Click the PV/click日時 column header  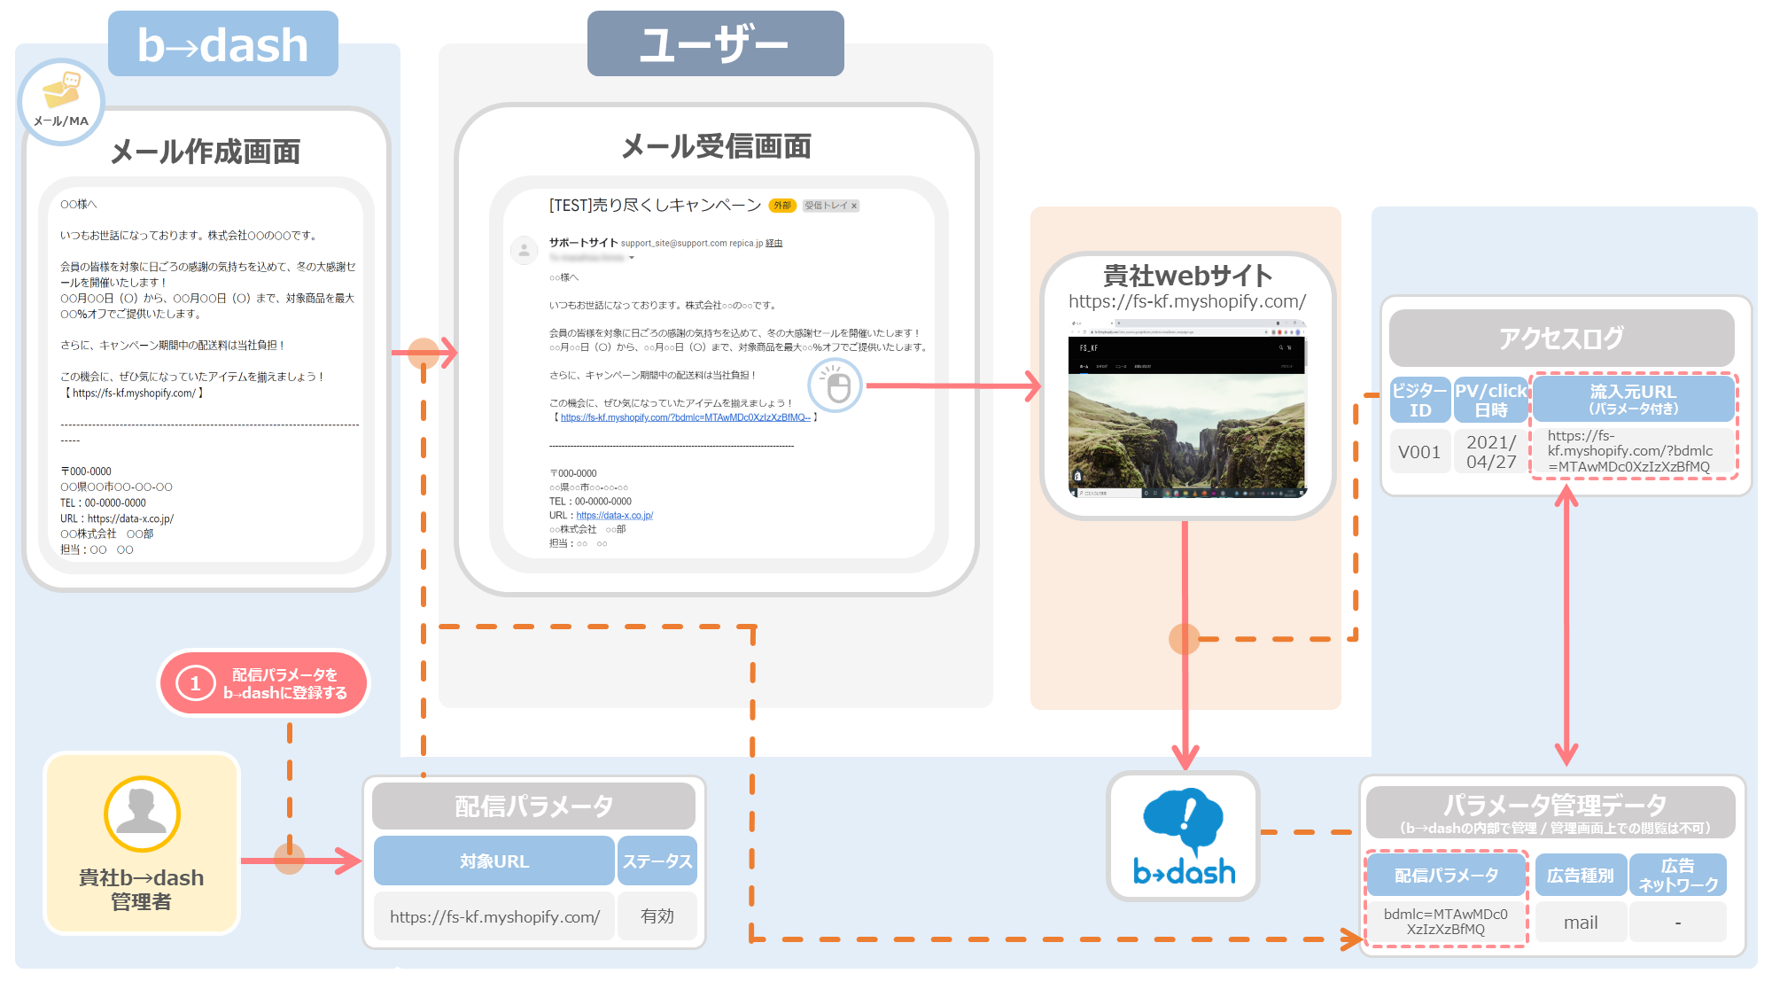tap(1491, 400)
